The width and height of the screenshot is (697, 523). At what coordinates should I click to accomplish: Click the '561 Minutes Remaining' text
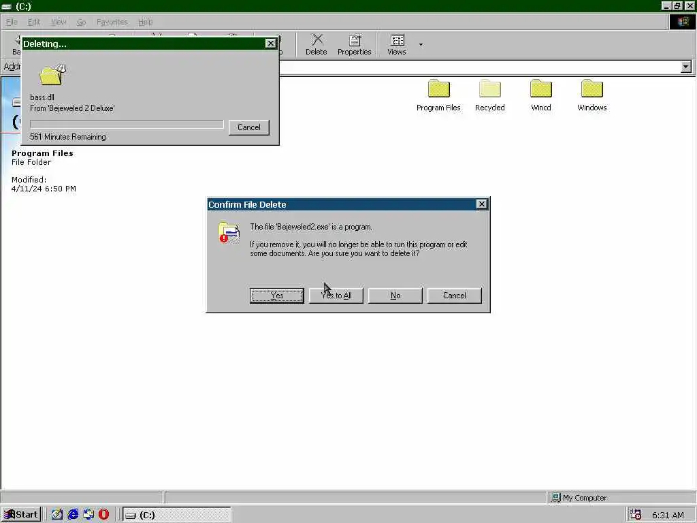pos(68,137)
